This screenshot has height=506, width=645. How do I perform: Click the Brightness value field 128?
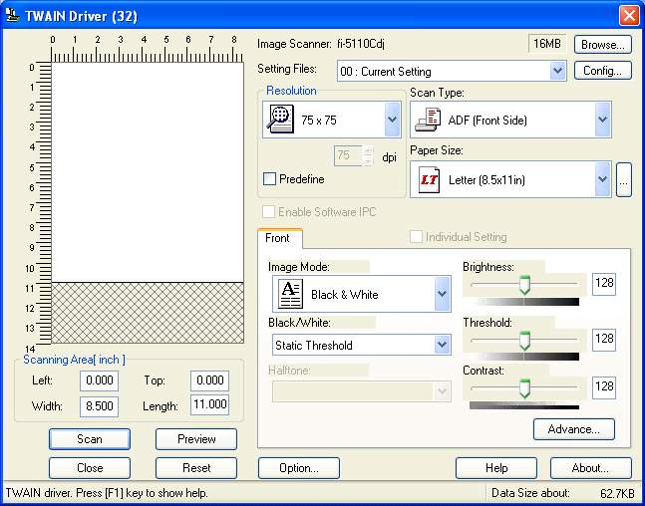[604, 283]
